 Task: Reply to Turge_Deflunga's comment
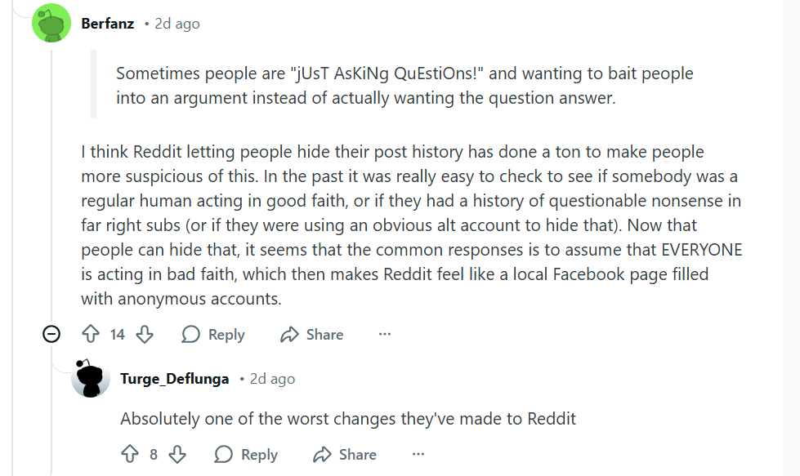click(x=247, y=455)
